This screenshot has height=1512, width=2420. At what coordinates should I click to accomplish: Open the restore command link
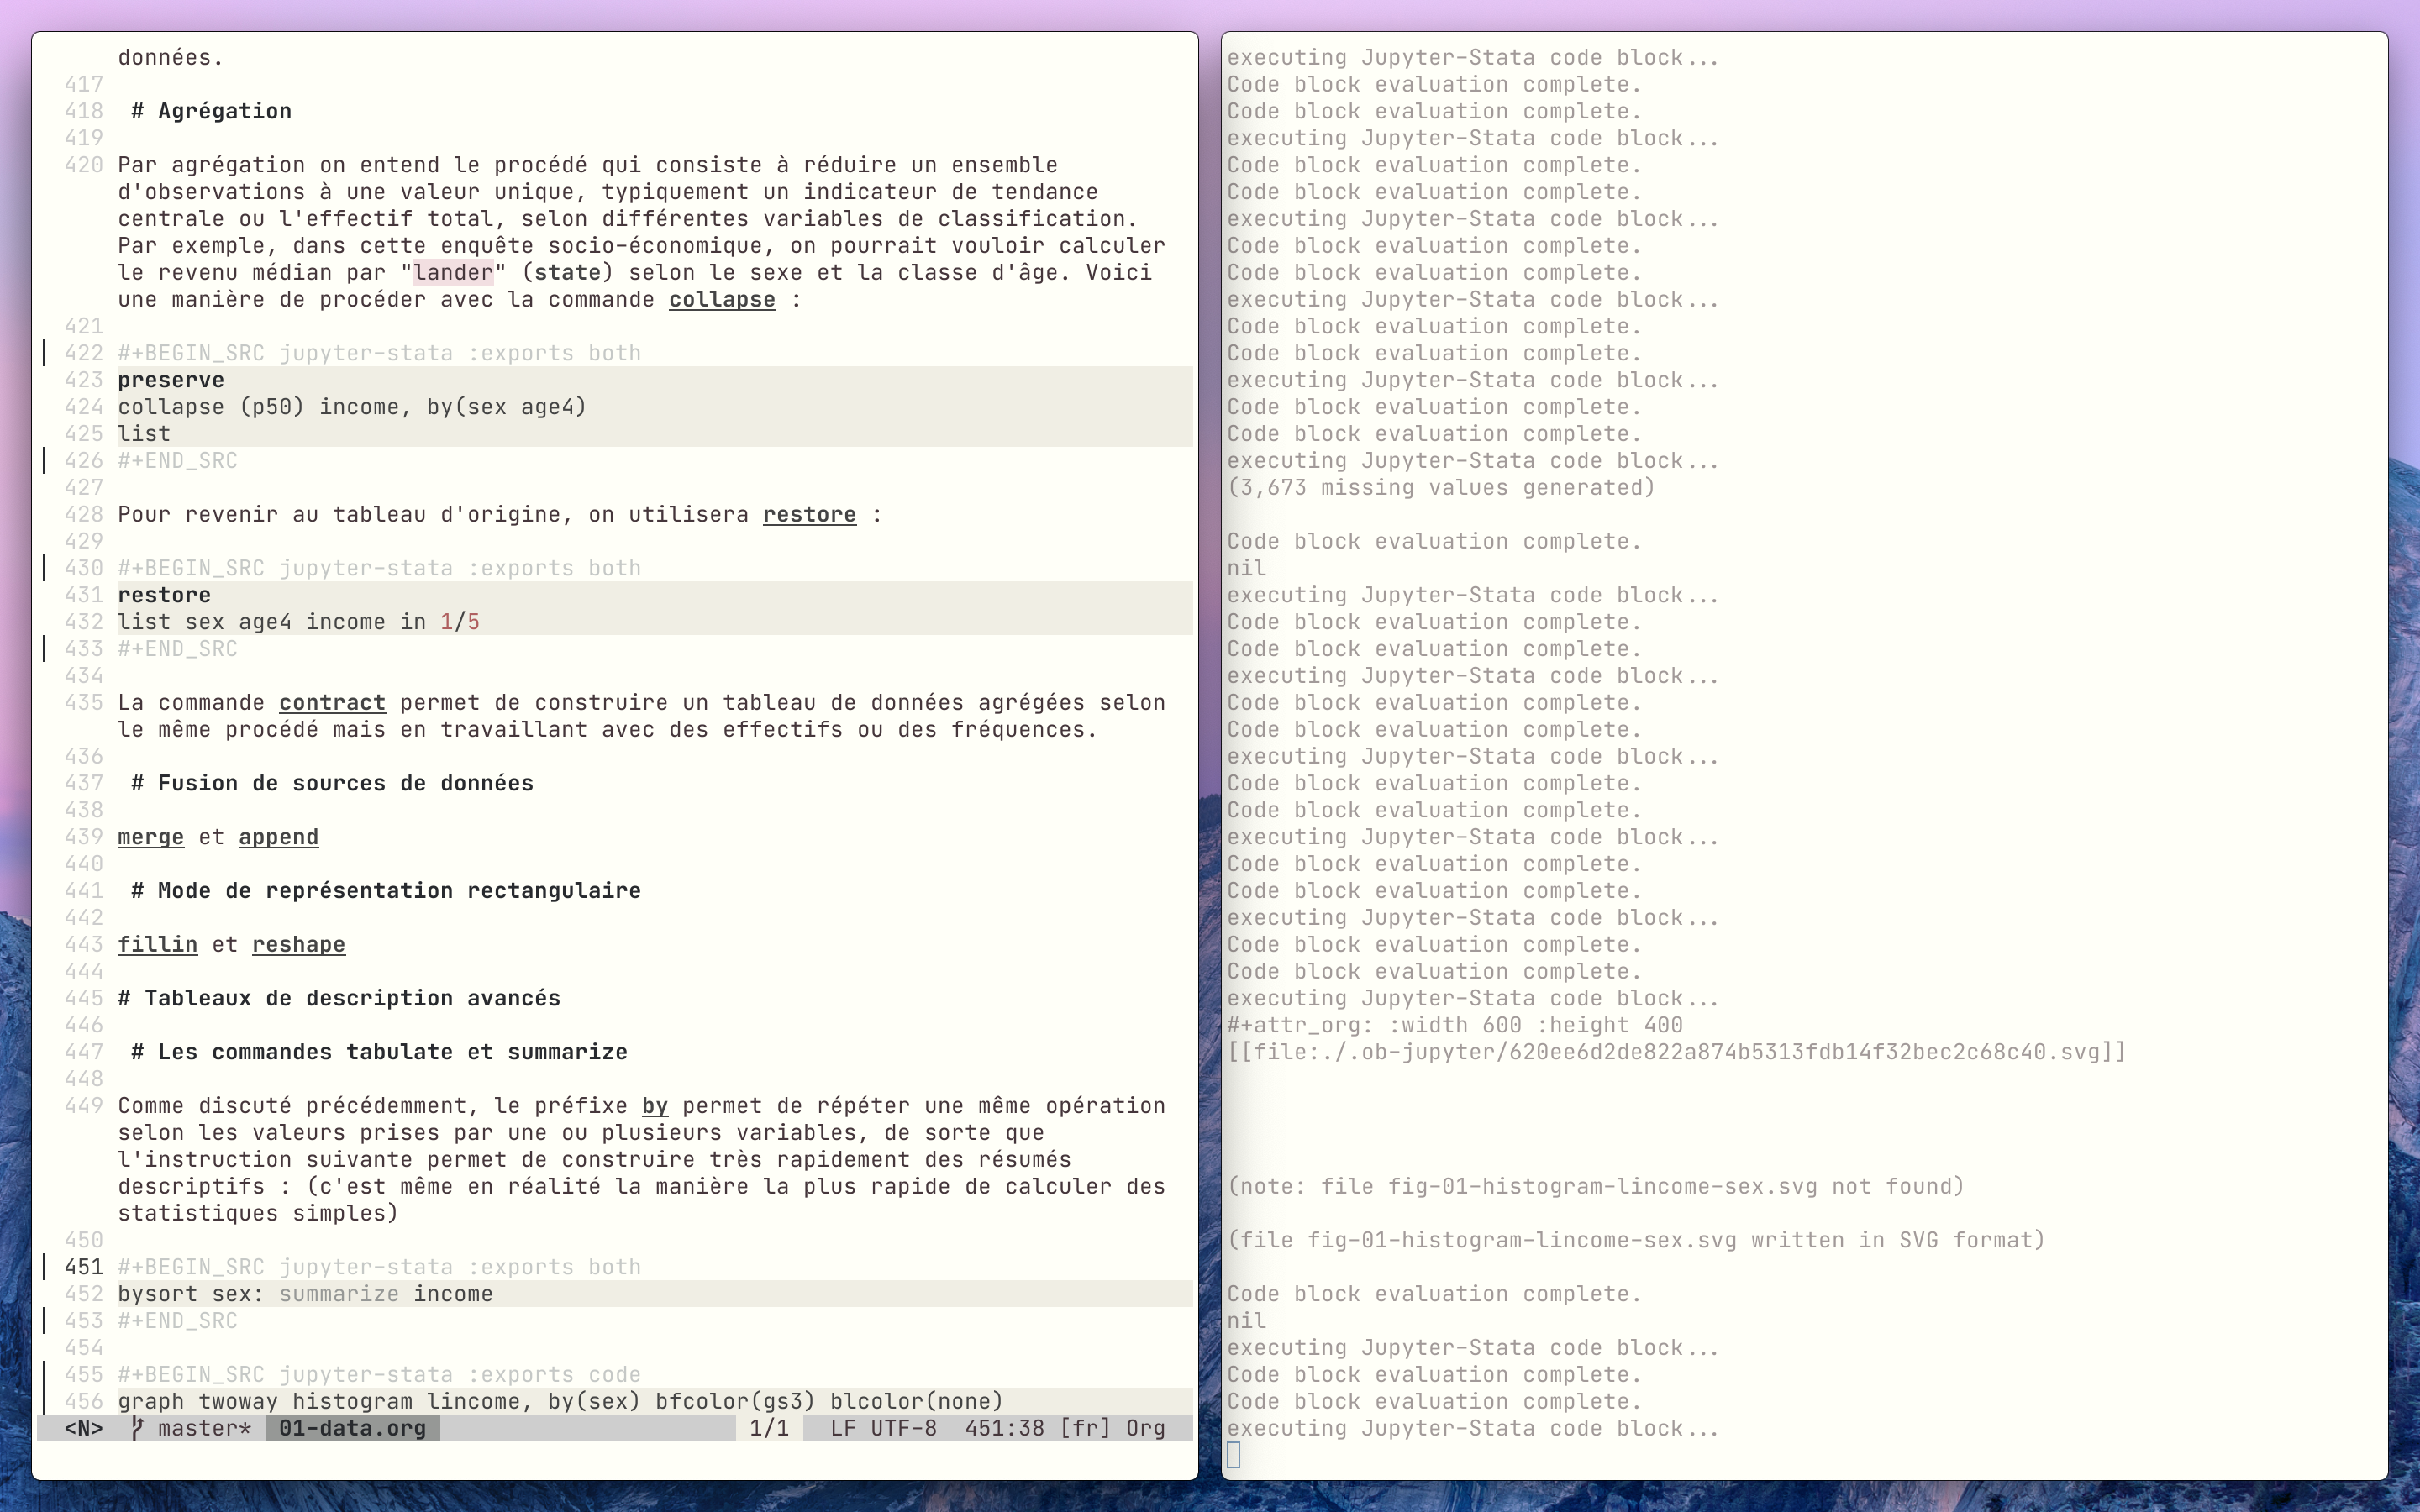[809, 515]
